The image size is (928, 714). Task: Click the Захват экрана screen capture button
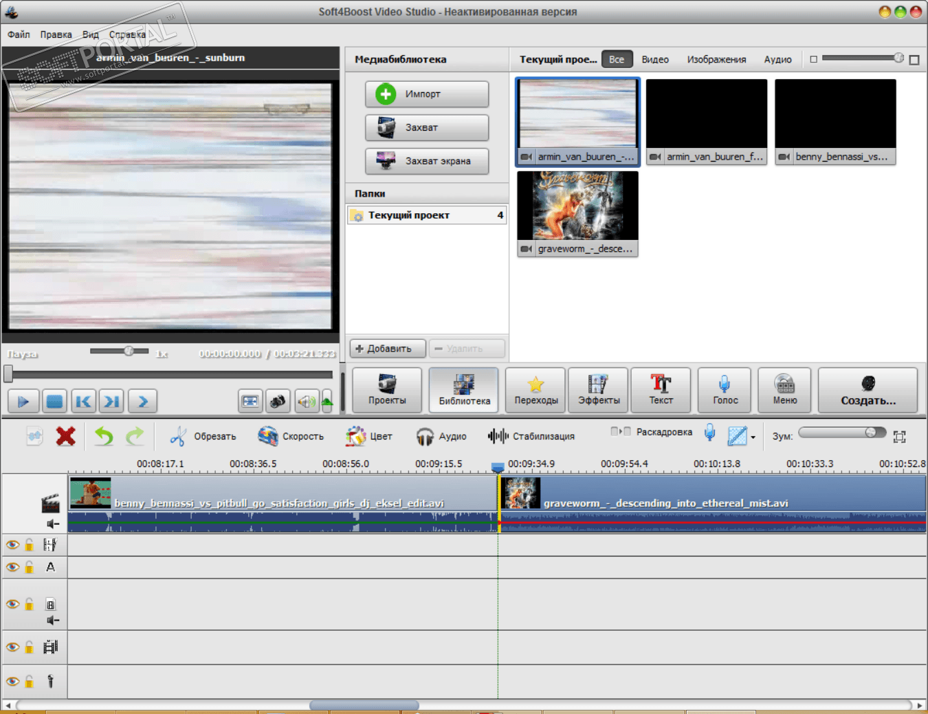pos(427,161)
